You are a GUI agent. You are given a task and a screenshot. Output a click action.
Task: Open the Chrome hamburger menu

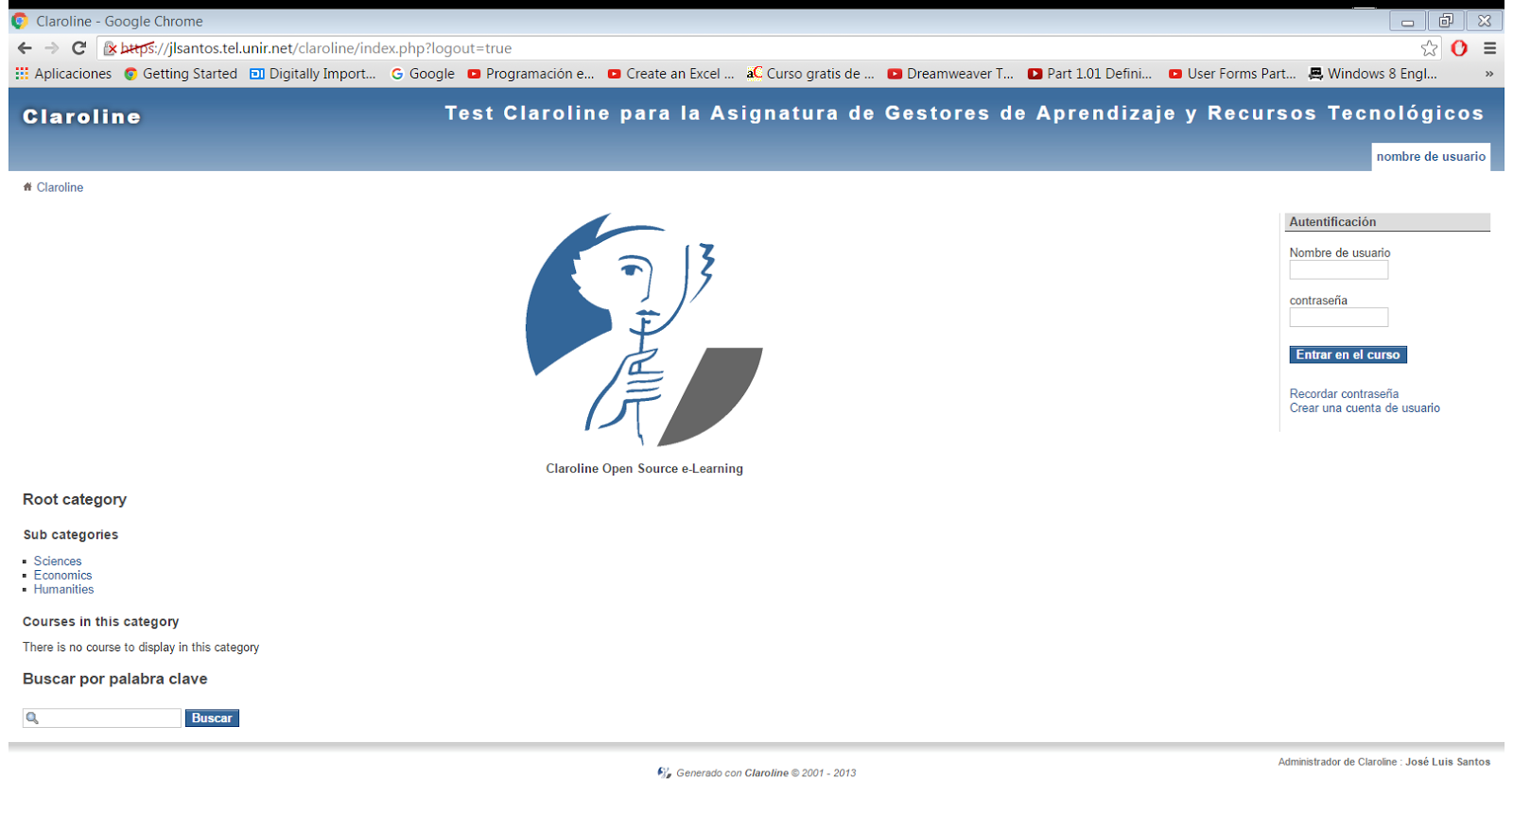click(1489, 48)
